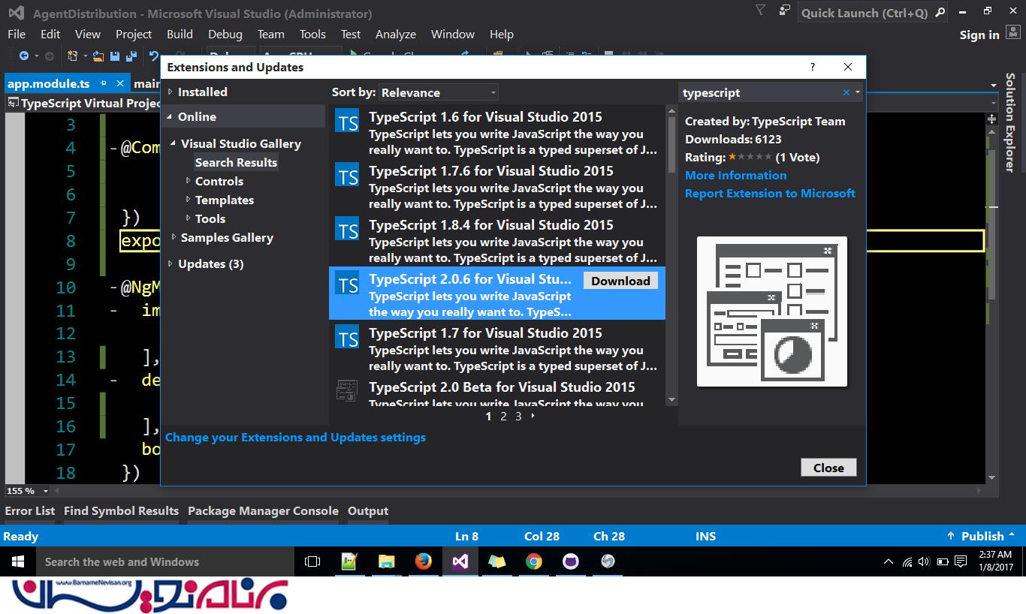Pin the app.module.ts tab
Viewport: 1026px width, 614px height.
(x=104, y=83)
